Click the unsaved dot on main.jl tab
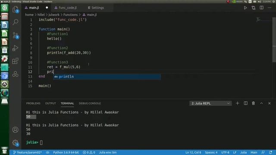276x155 pixels. [x=47, y=8]
